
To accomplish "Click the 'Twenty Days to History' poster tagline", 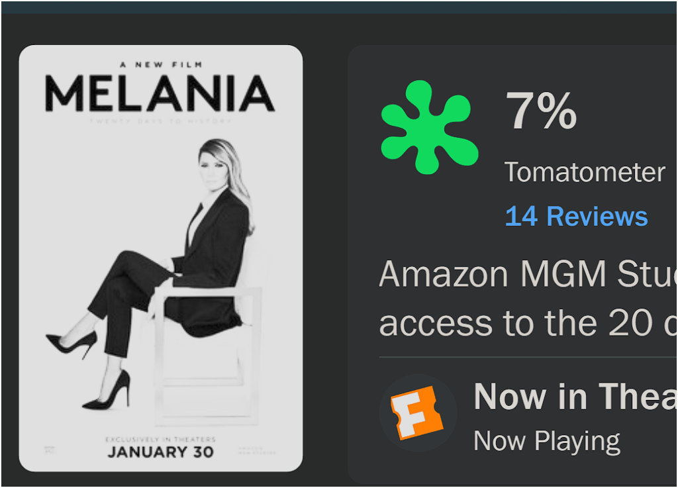I will [x=160, y=121].
